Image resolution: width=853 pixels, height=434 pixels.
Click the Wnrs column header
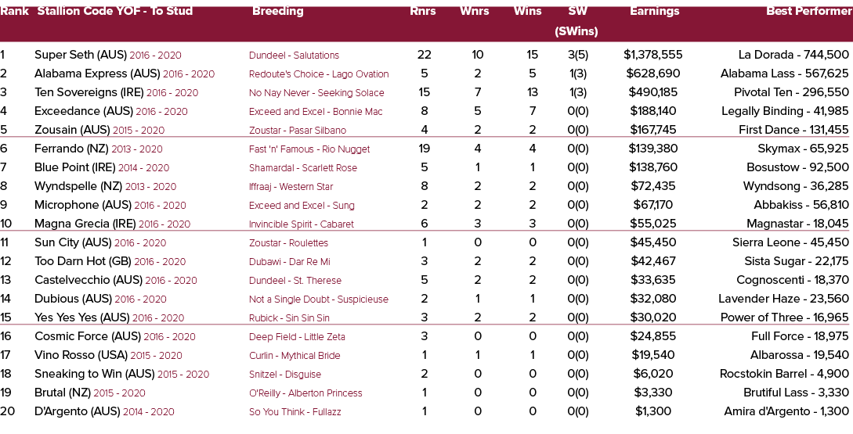475,12
